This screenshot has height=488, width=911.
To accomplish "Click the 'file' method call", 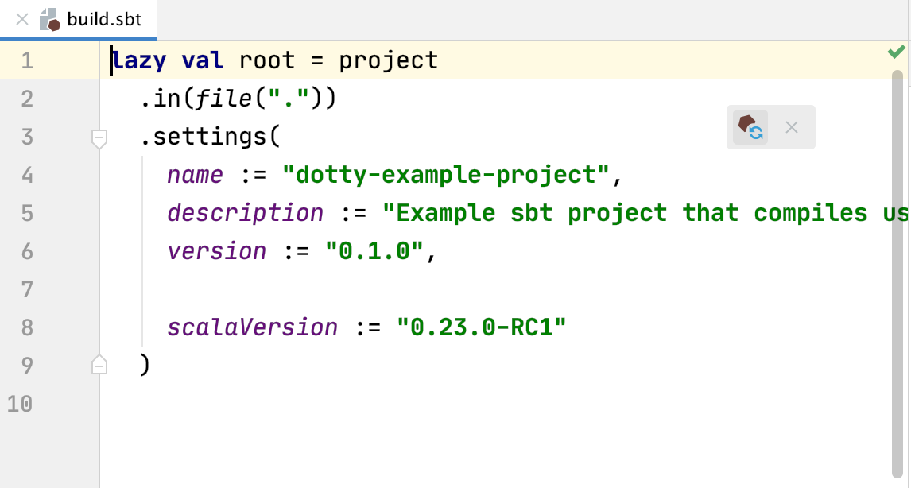I will click(x=223, y=99).
